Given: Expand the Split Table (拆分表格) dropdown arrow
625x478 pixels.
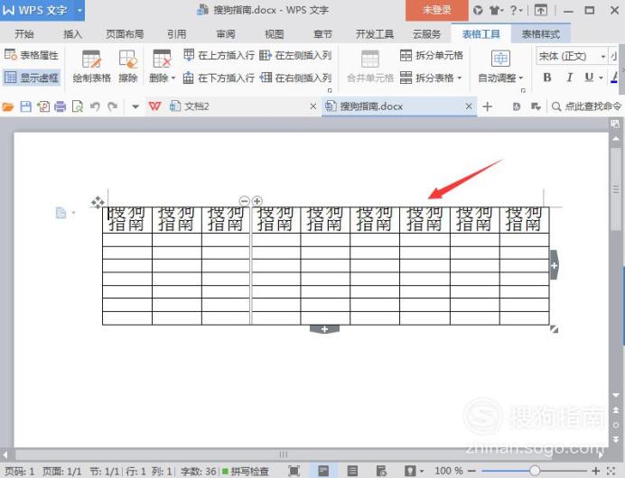Looking at the screenshot, I should click(x=460, y=78).
